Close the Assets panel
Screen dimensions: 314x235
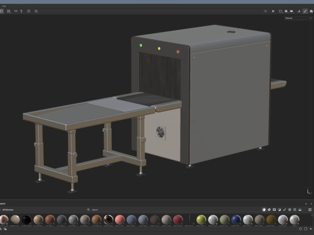pyautogui.click(x=311, y=204)
